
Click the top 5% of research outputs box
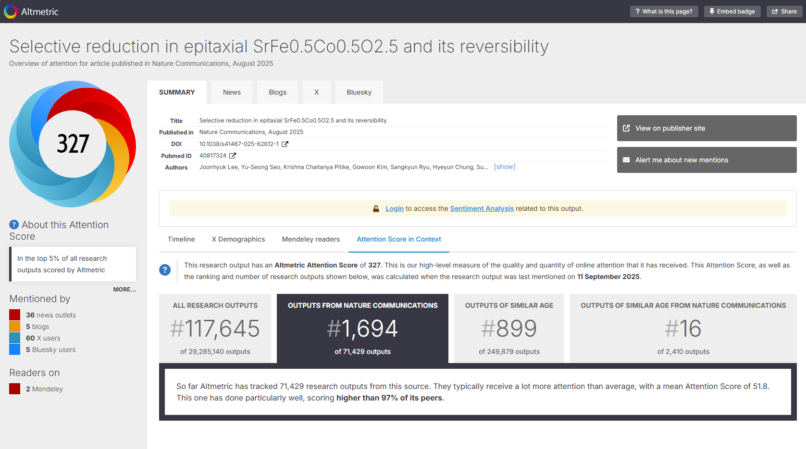tap(73, 264)
